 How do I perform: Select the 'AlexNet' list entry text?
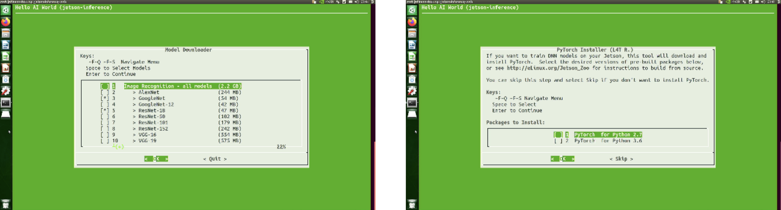[x=149, y=92]
